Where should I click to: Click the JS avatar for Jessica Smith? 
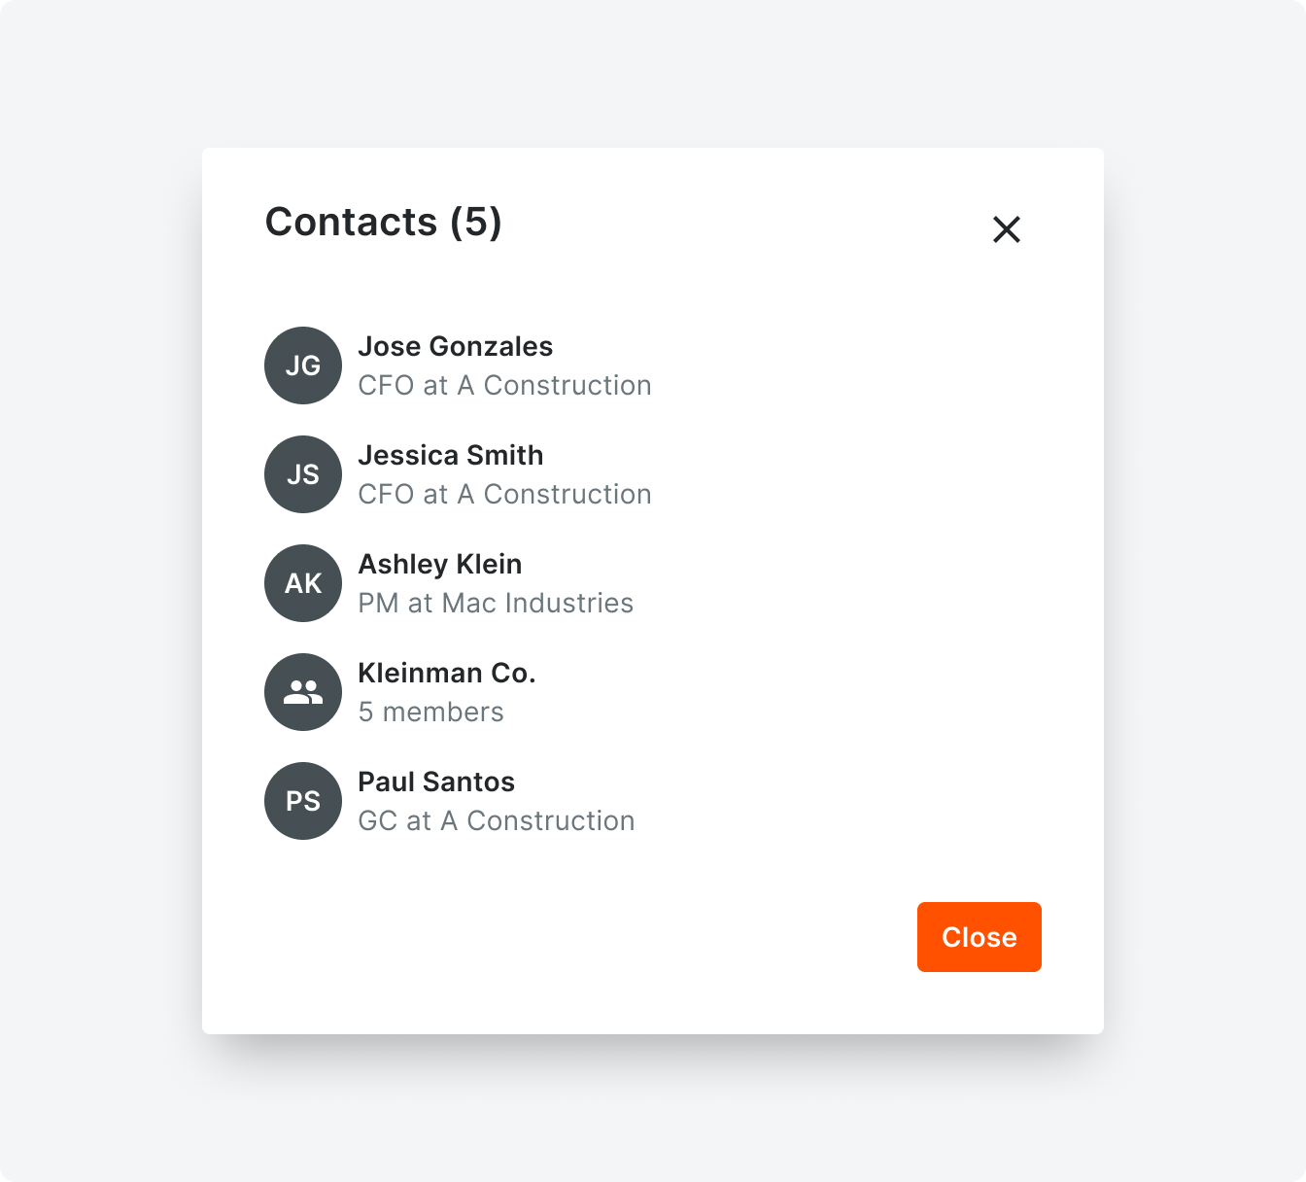303,474
